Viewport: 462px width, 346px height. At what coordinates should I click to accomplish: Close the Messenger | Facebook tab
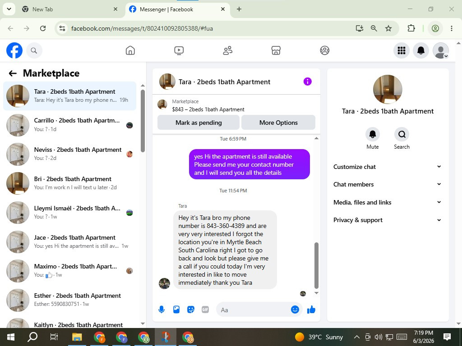click(x=223, y=9)
